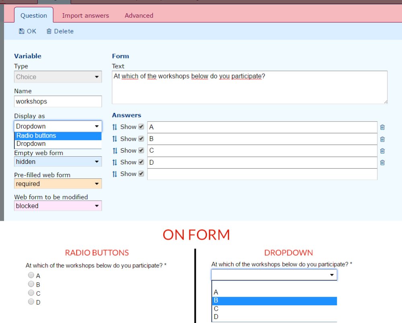
Task: Switch to the Advanced tab
Action: tap(139, 15)
